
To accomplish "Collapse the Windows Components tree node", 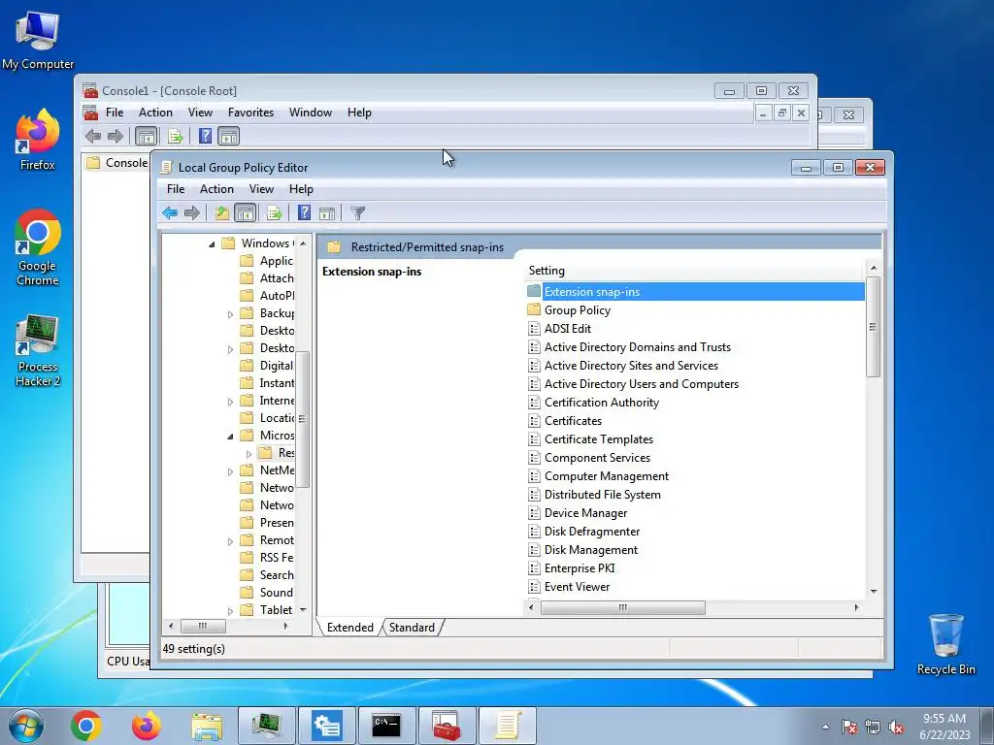I will (x=212, y=243).
